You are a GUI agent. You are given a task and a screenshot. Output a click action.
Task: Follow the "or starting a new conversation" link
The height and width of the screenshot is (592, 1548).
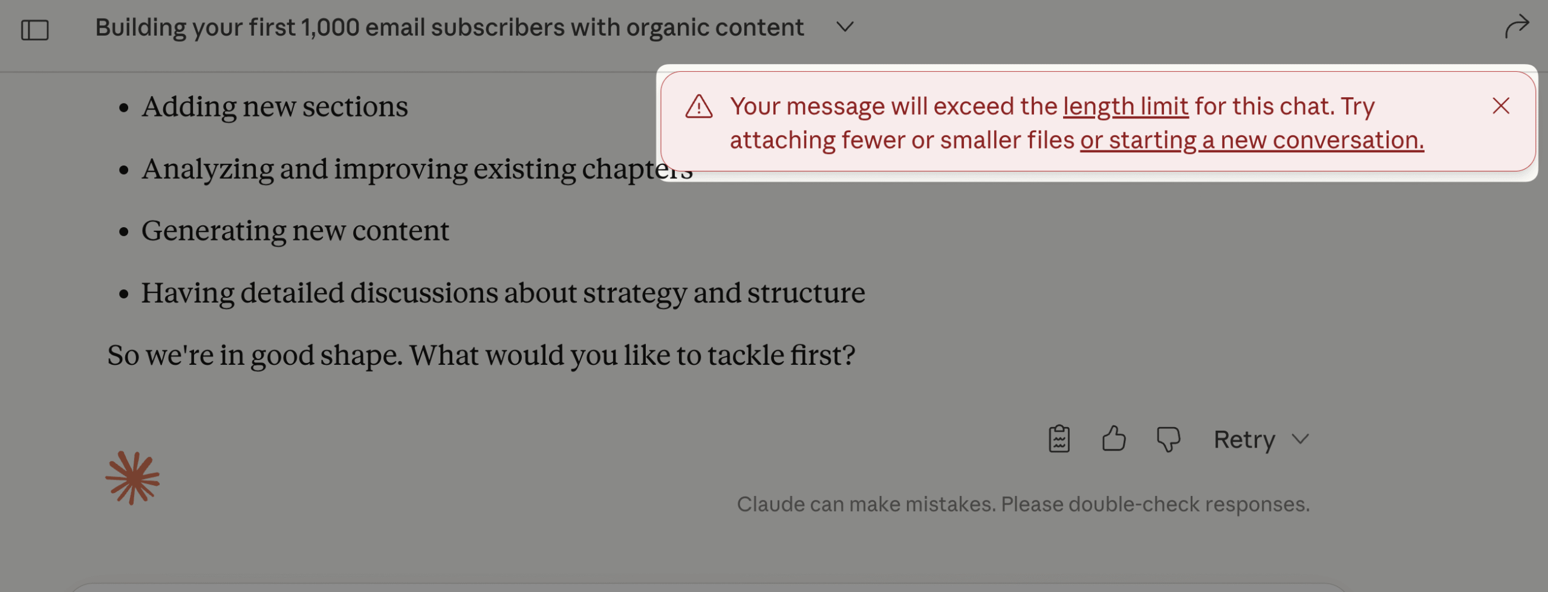pos(1252,140)
